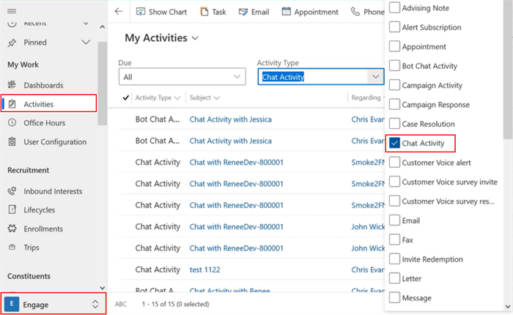Viewport: 513px width, 315px height.
Task: Select Activities in the sidebar
Action: 49,104
